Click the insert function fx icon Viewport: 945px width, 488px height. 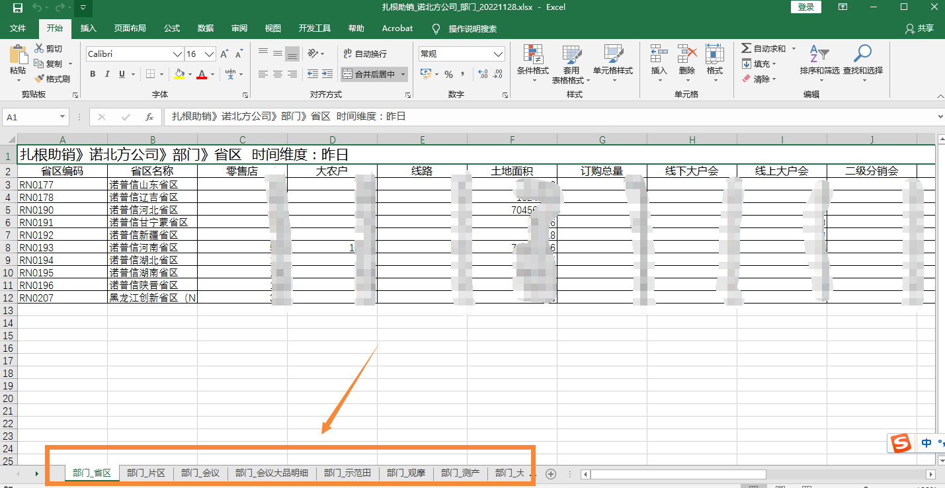point(149,117)
